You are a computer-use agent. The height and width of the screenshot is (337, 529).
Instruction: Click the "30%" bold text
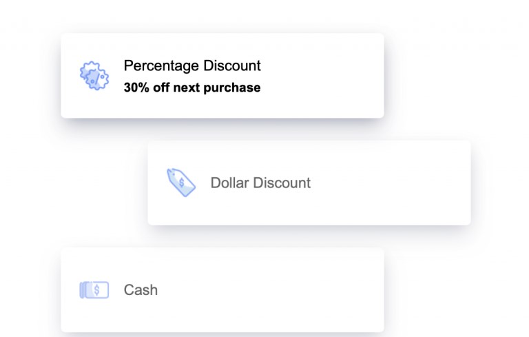point(136,88)
